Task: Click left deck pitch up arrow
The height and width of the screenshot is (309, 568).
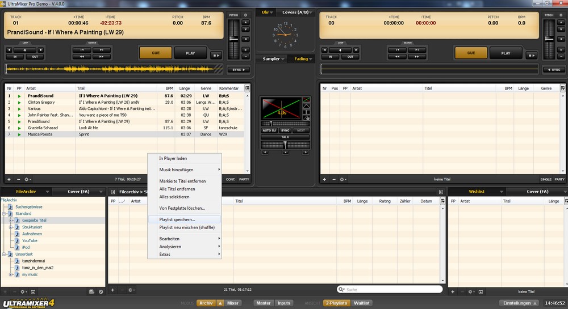Action: pyautogui.click(x=245, y=23)
